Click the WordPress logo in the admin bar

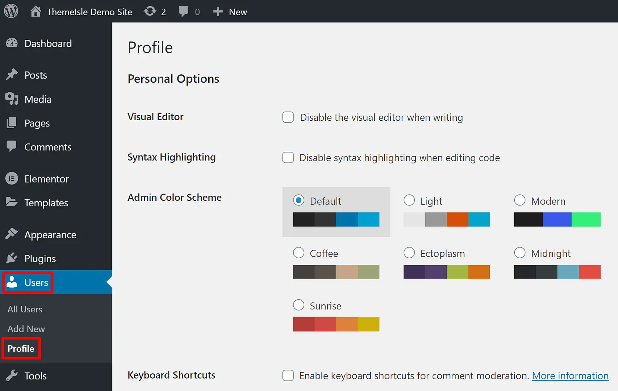pyautogui.click(x=11, y=11)
